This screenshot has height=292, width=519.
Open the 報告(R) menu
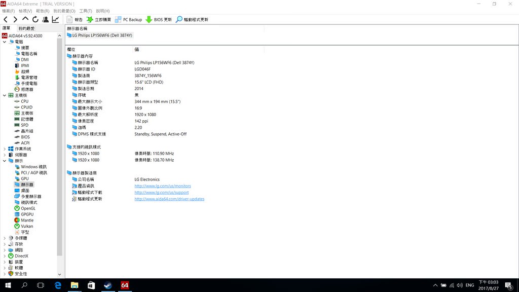[43, 11]
